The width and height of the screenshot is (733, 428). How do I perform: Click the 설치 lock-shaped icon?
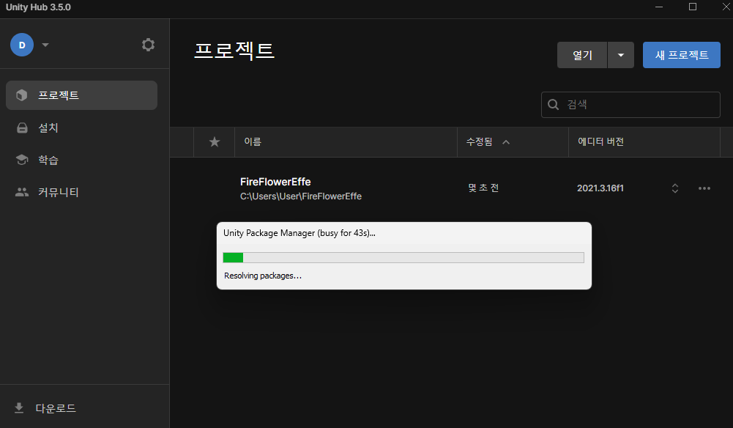point(22,128)
